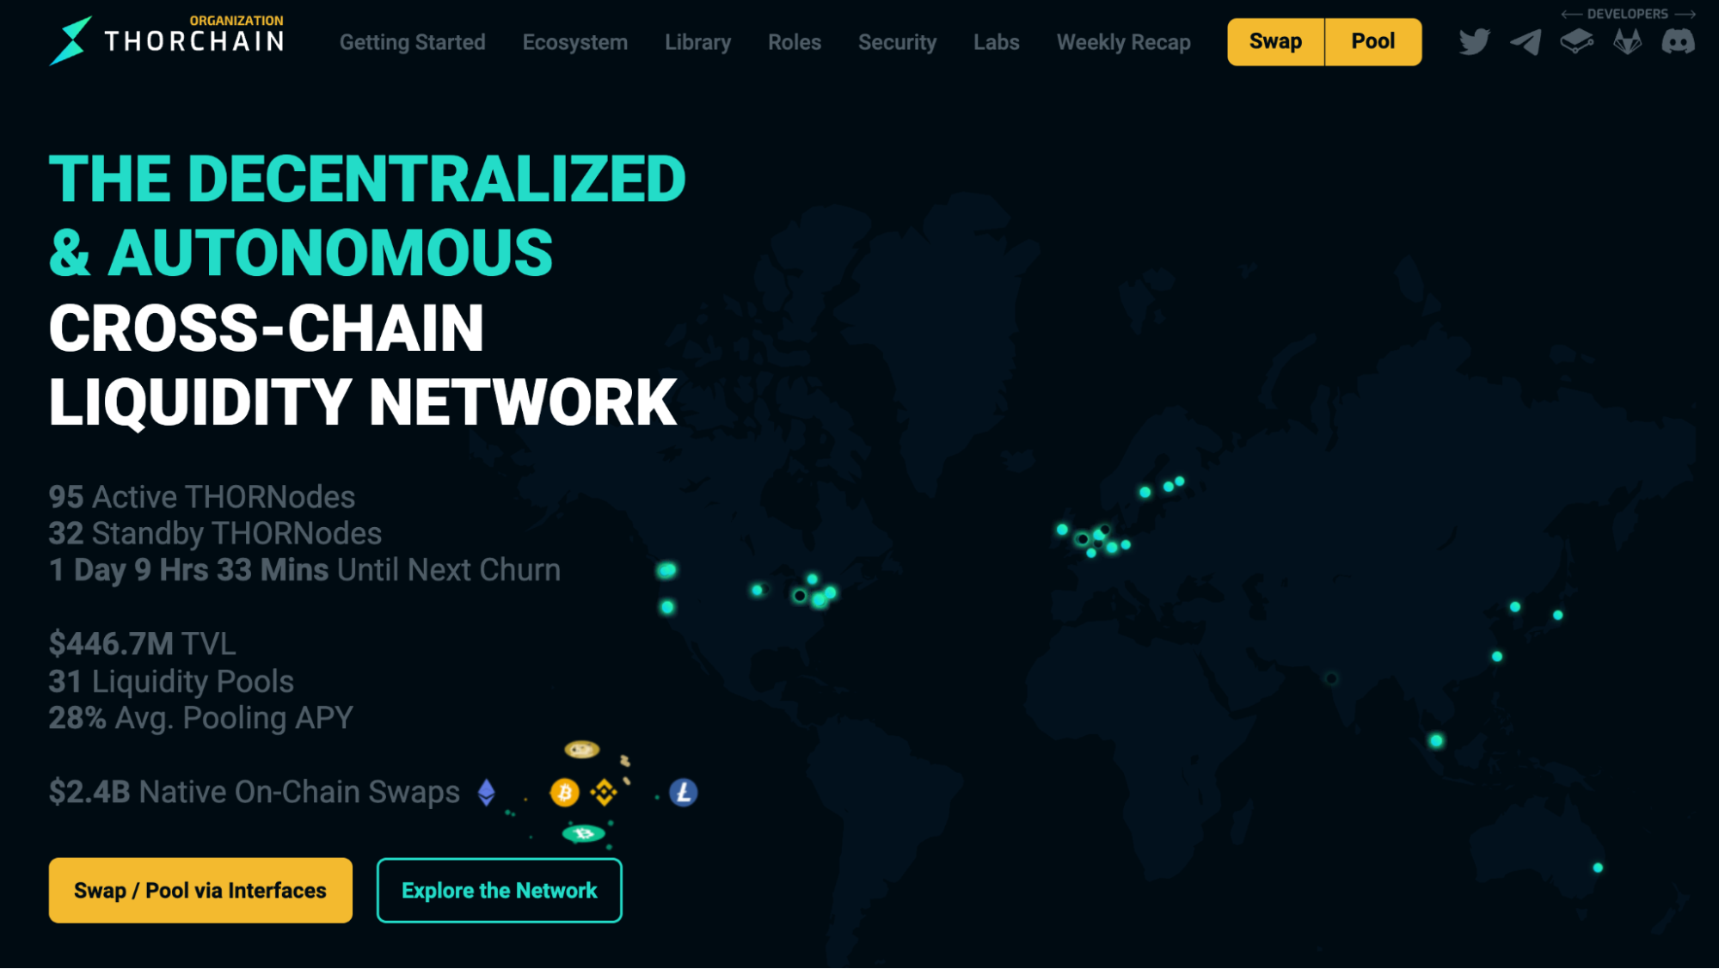
Task: Click the Litecoin coin icon
Action: (684, 792)
